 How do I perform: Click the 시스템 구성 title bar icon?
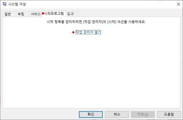tap(5, 4)
